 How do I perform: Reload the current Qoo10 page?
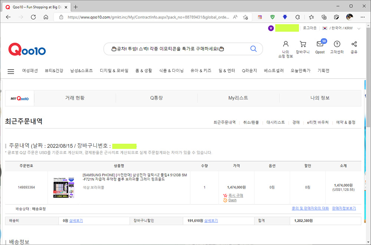(33, 17)
